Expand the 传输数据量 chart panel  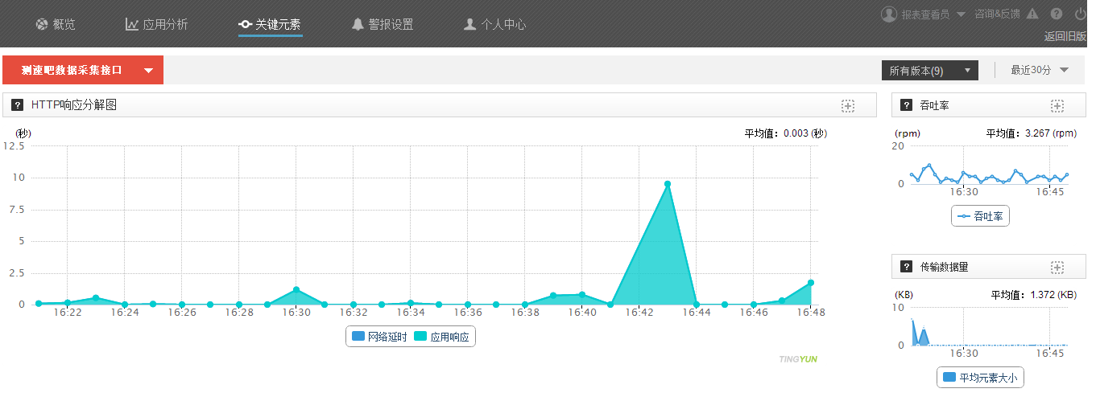tap(1057, 267)
